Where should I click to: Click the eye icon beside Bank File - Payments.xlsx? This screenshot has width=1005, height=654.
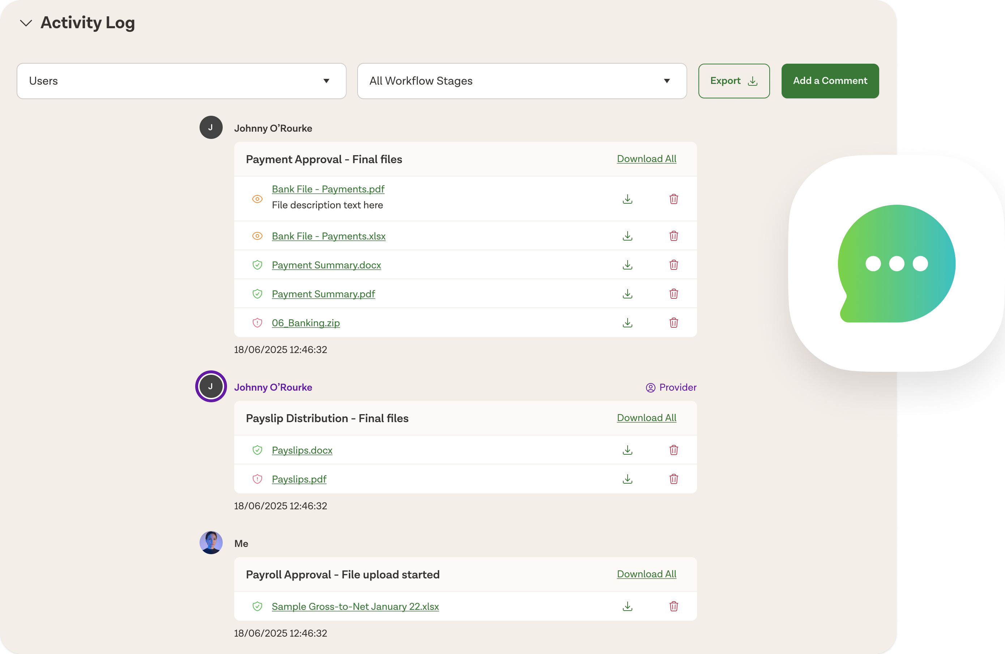coord(257,236)
